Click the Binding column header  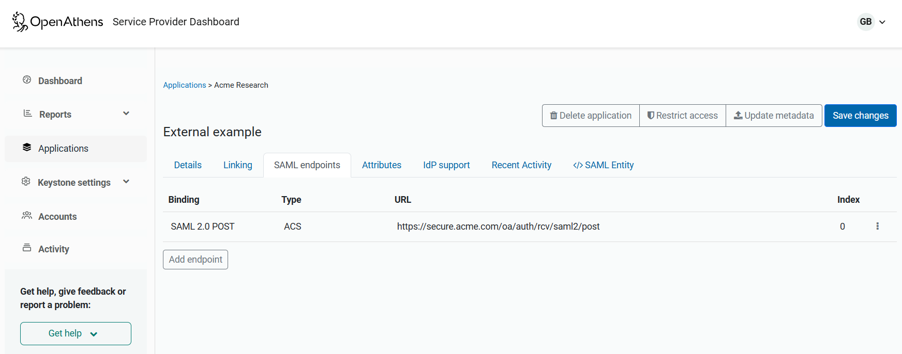point(184,200)
